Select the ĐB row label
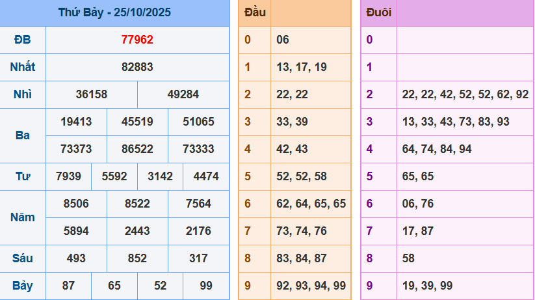This screenshot has height=300, width=535. point(23,40)
